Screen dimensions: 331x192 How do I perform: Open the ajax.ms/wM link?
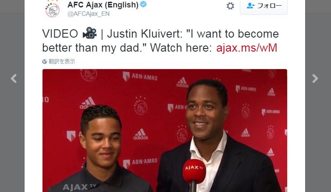click(246, 48)
